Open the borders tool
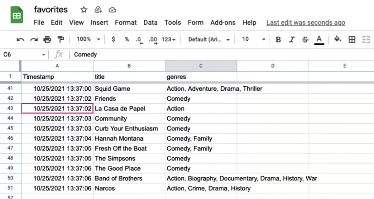Screen dimensions: 374x199 click(x=352, y=39)
